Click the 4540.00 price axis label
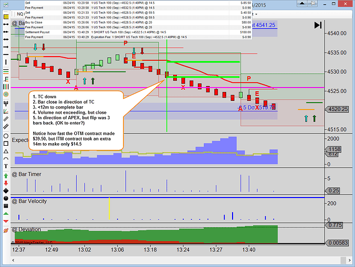 point(337,33)
